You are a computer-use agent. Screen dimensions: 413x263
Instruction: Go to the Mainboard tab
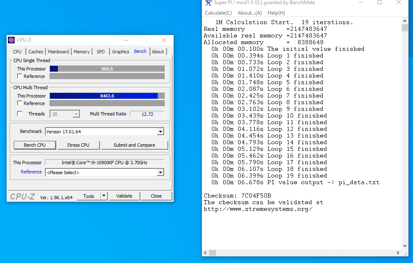point(58,52)
